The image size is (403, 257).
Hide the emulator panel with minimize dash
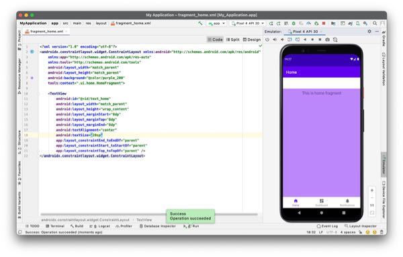pos(377,32)
